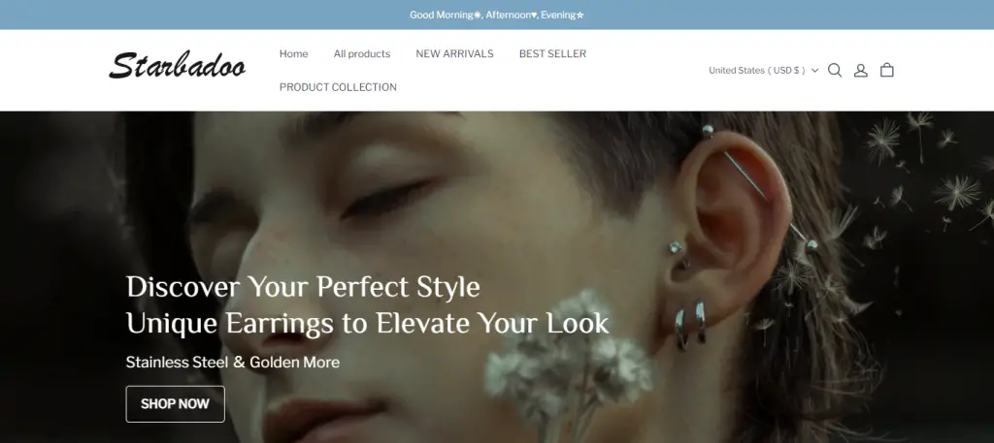Open the user account icon

point(860,70)
